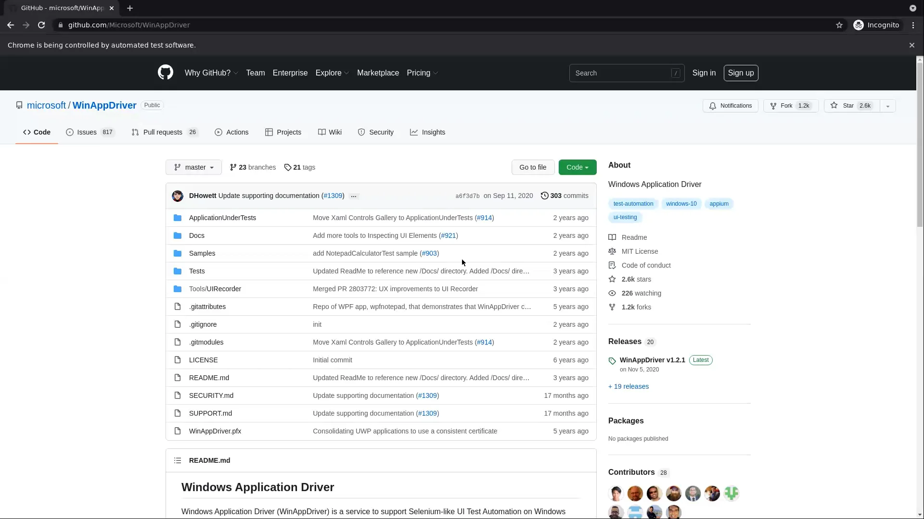Open the 303 commits history

pos(564,196)
